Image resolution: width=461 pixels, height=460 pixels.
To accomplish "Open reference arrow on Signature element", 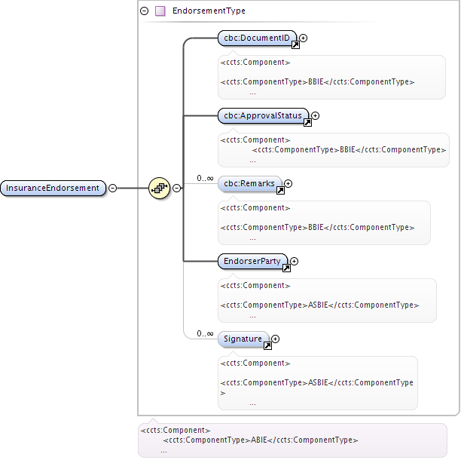I will pos(267,346).
